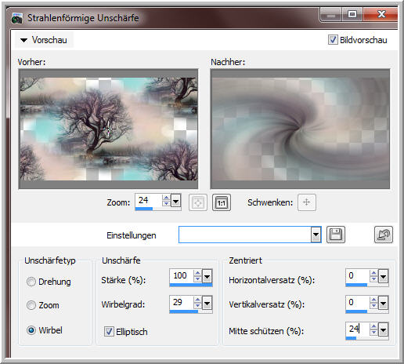Open the Einstellungen presets dropdown
404x364 pixels.
click(x=316, y=235)
